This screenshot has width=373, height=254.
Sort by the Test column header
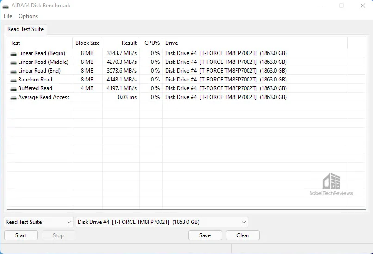(x=40, y=43)
